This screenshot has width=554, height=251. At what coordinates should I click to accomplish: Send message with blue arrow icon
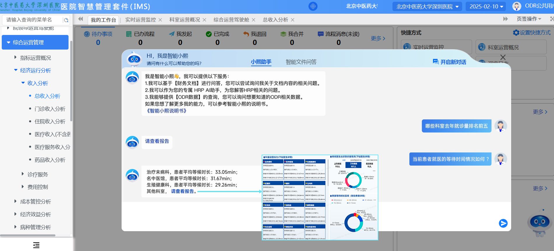[503, 223]
